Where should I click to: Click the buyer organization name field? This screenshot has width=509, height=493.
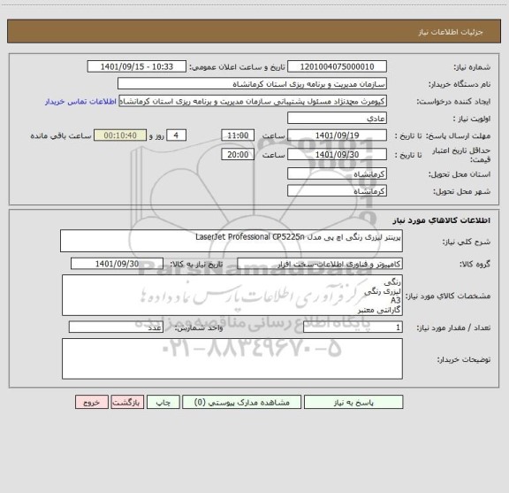pos(252,83)
